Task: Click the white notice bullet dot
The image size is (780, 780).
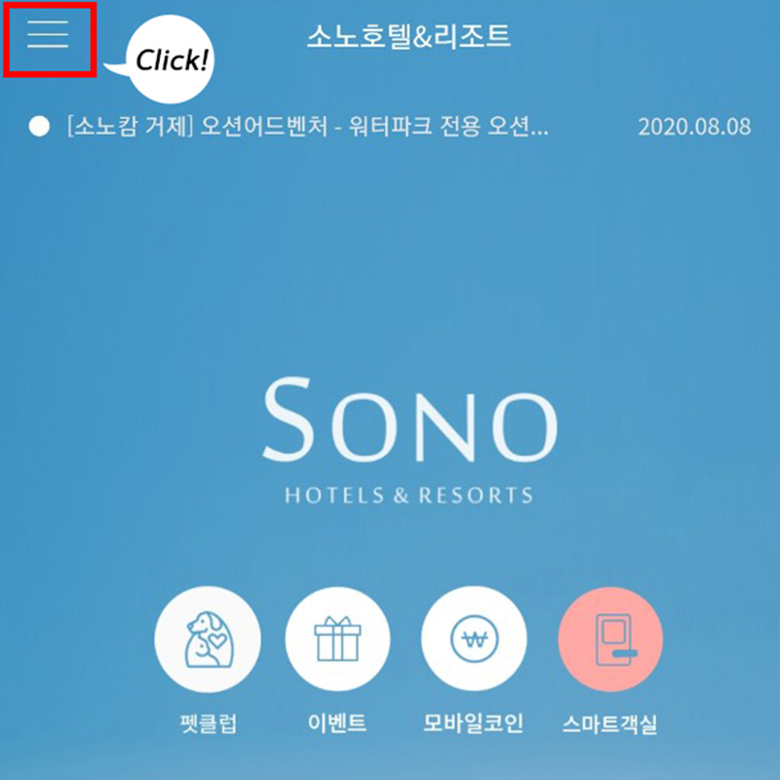Action: tap(39, 127)
